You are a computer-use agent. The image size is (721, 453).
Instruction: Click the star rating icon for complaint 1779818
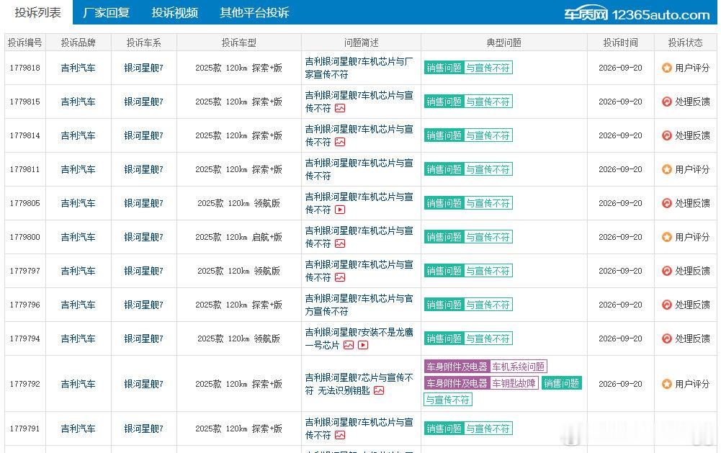tap(667, 68)
